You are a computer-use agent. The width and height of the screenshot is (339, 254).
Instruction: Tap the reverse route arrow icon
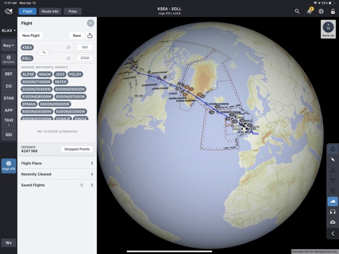(x=44, y=53)
